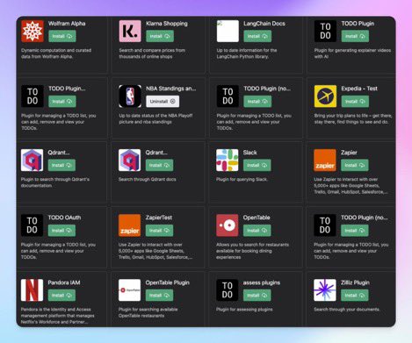Click the ZapierTest orange logo

click(130, 225)
